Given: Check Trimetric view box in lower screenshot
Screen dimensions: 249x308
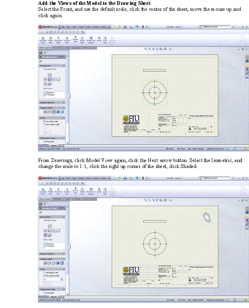Looking at the screenshot, I should click(x=45, y=246).
